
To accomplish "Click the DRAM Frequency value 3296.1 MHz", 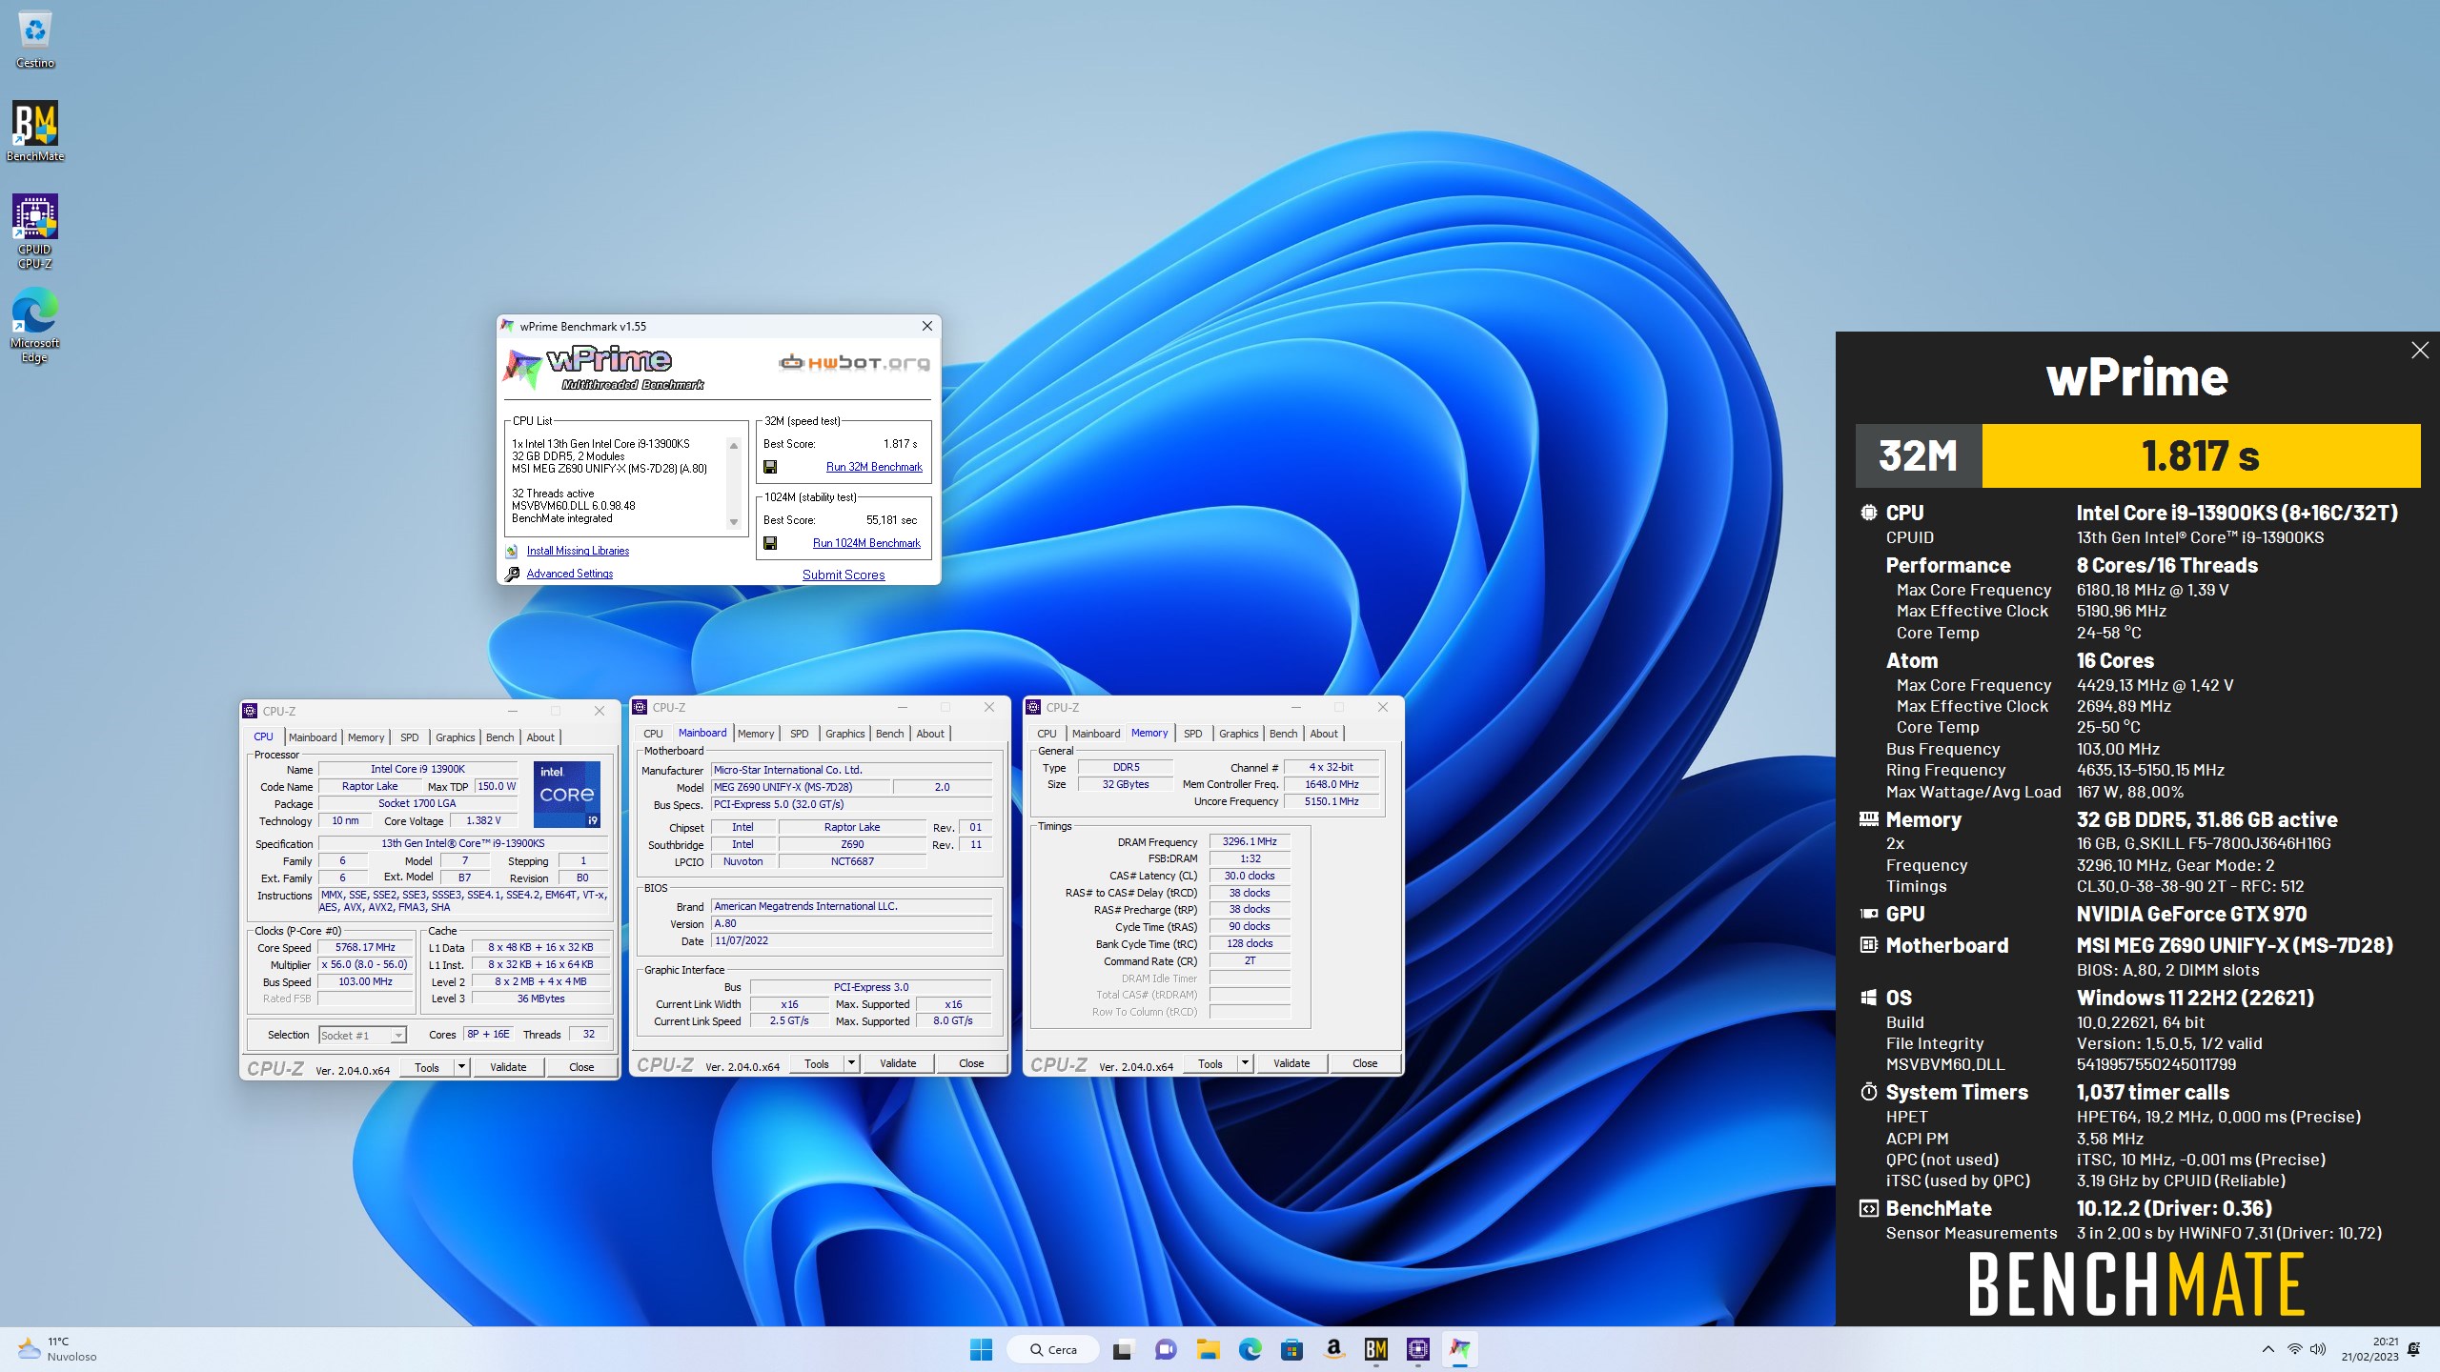I will pos(1250,841).
